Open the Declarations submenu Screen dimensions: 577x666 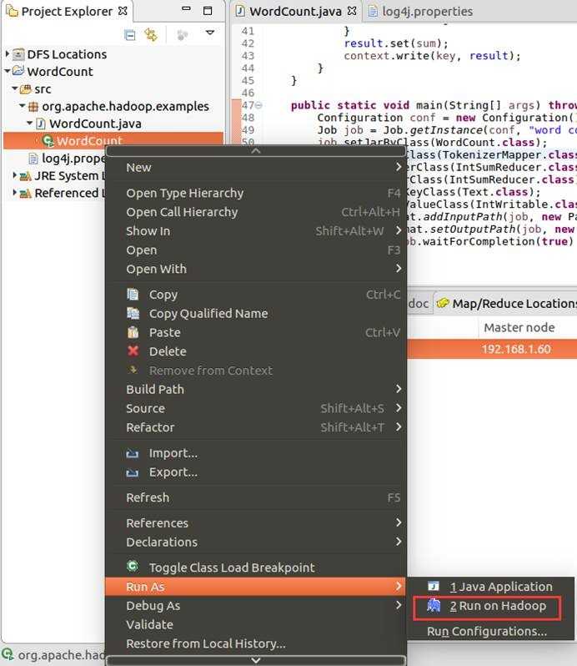tap(256, 542)
